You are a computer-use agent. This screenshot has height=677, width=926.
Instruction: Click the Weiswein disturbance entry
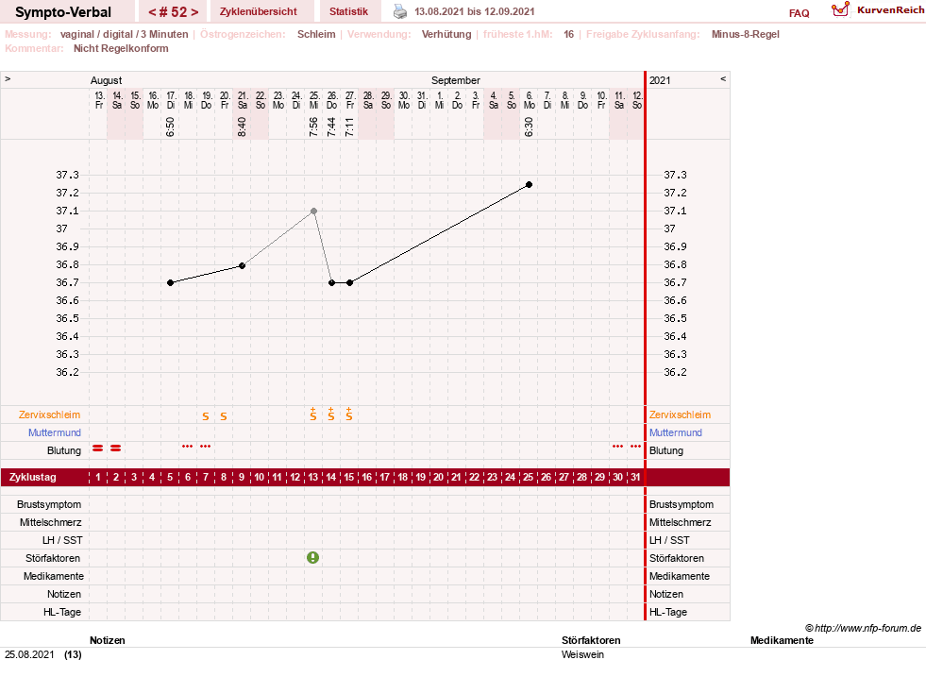tap(582, 654)
